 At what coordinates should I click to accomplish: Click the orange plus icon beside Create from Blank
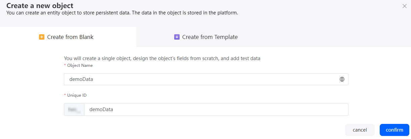coord(42,37)
